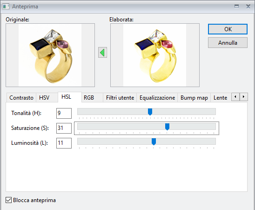Select the Lente tab
Screen dimensions: 255x210
click(x=221, y=98)
